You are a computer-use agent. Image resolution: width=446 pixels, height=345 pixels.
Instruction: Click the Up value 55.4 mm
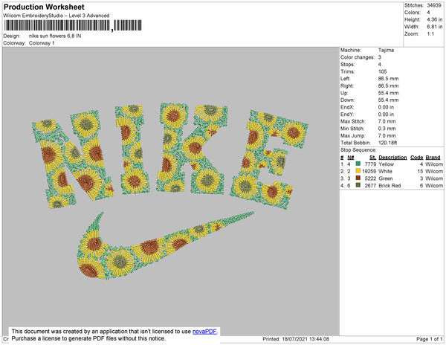pos(388,93)
